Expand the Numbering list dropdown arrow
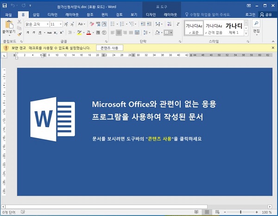 pyautogui.click(x=126, y=24)
